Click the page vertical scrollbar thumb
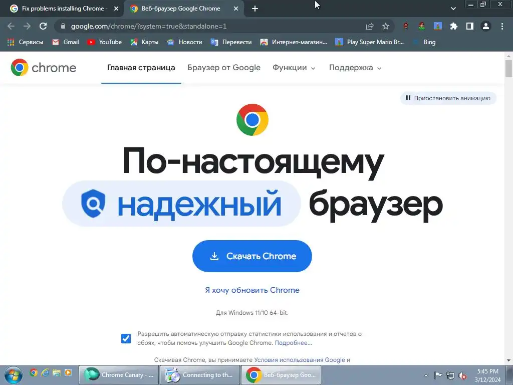 click(x=508, y=69)
